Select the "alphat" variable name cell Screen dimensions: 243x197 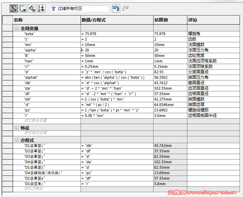coord(47,77)
